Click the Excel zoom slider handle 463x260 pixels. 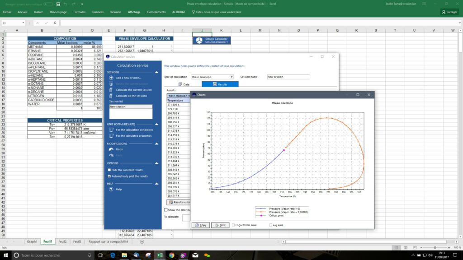coord(435,248)
